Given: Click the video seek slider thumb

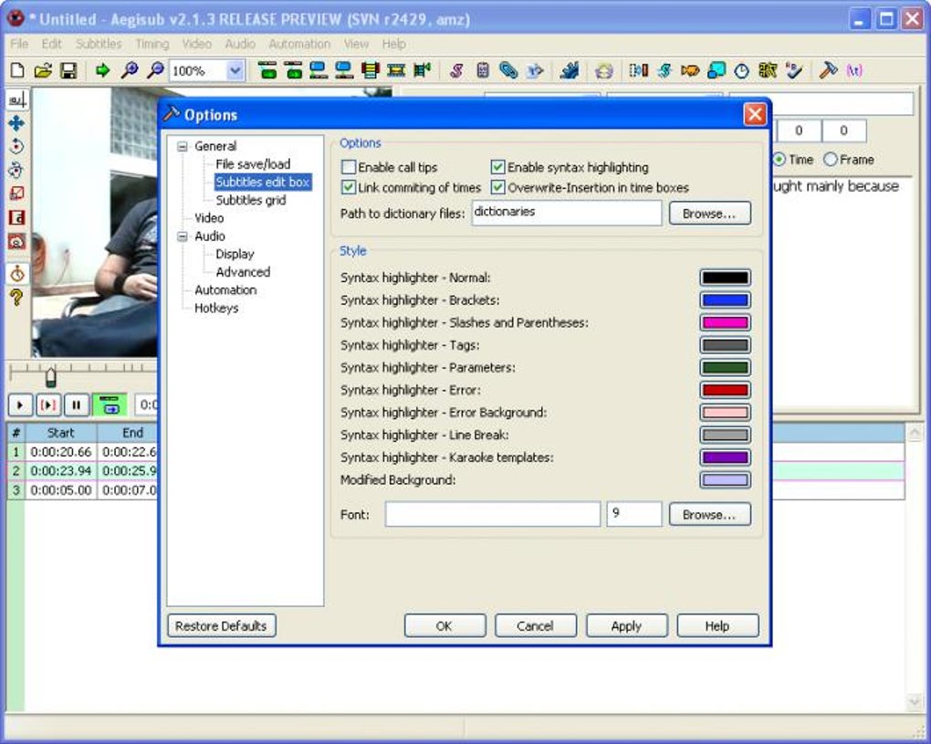Looking at the screenshot, I should tap(51, 377).
